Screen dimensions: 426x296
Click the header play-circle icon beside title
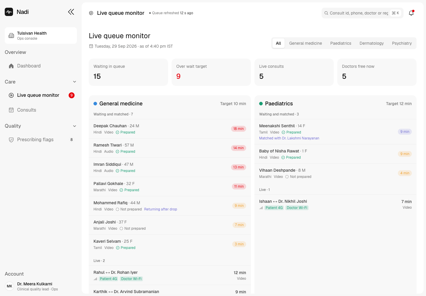pos(91,13)
